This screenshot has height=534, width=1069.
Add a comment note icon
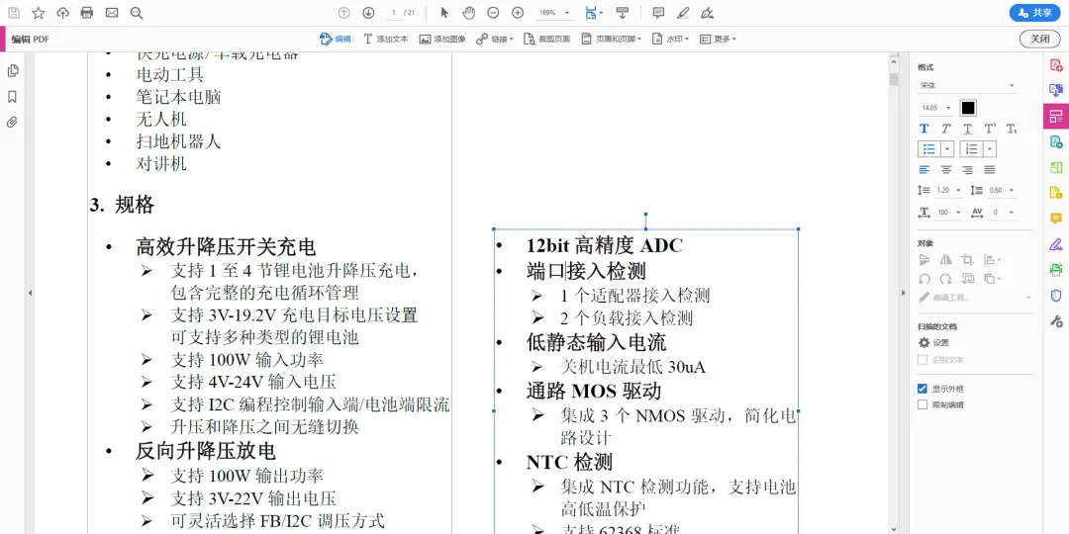(658, 12)
